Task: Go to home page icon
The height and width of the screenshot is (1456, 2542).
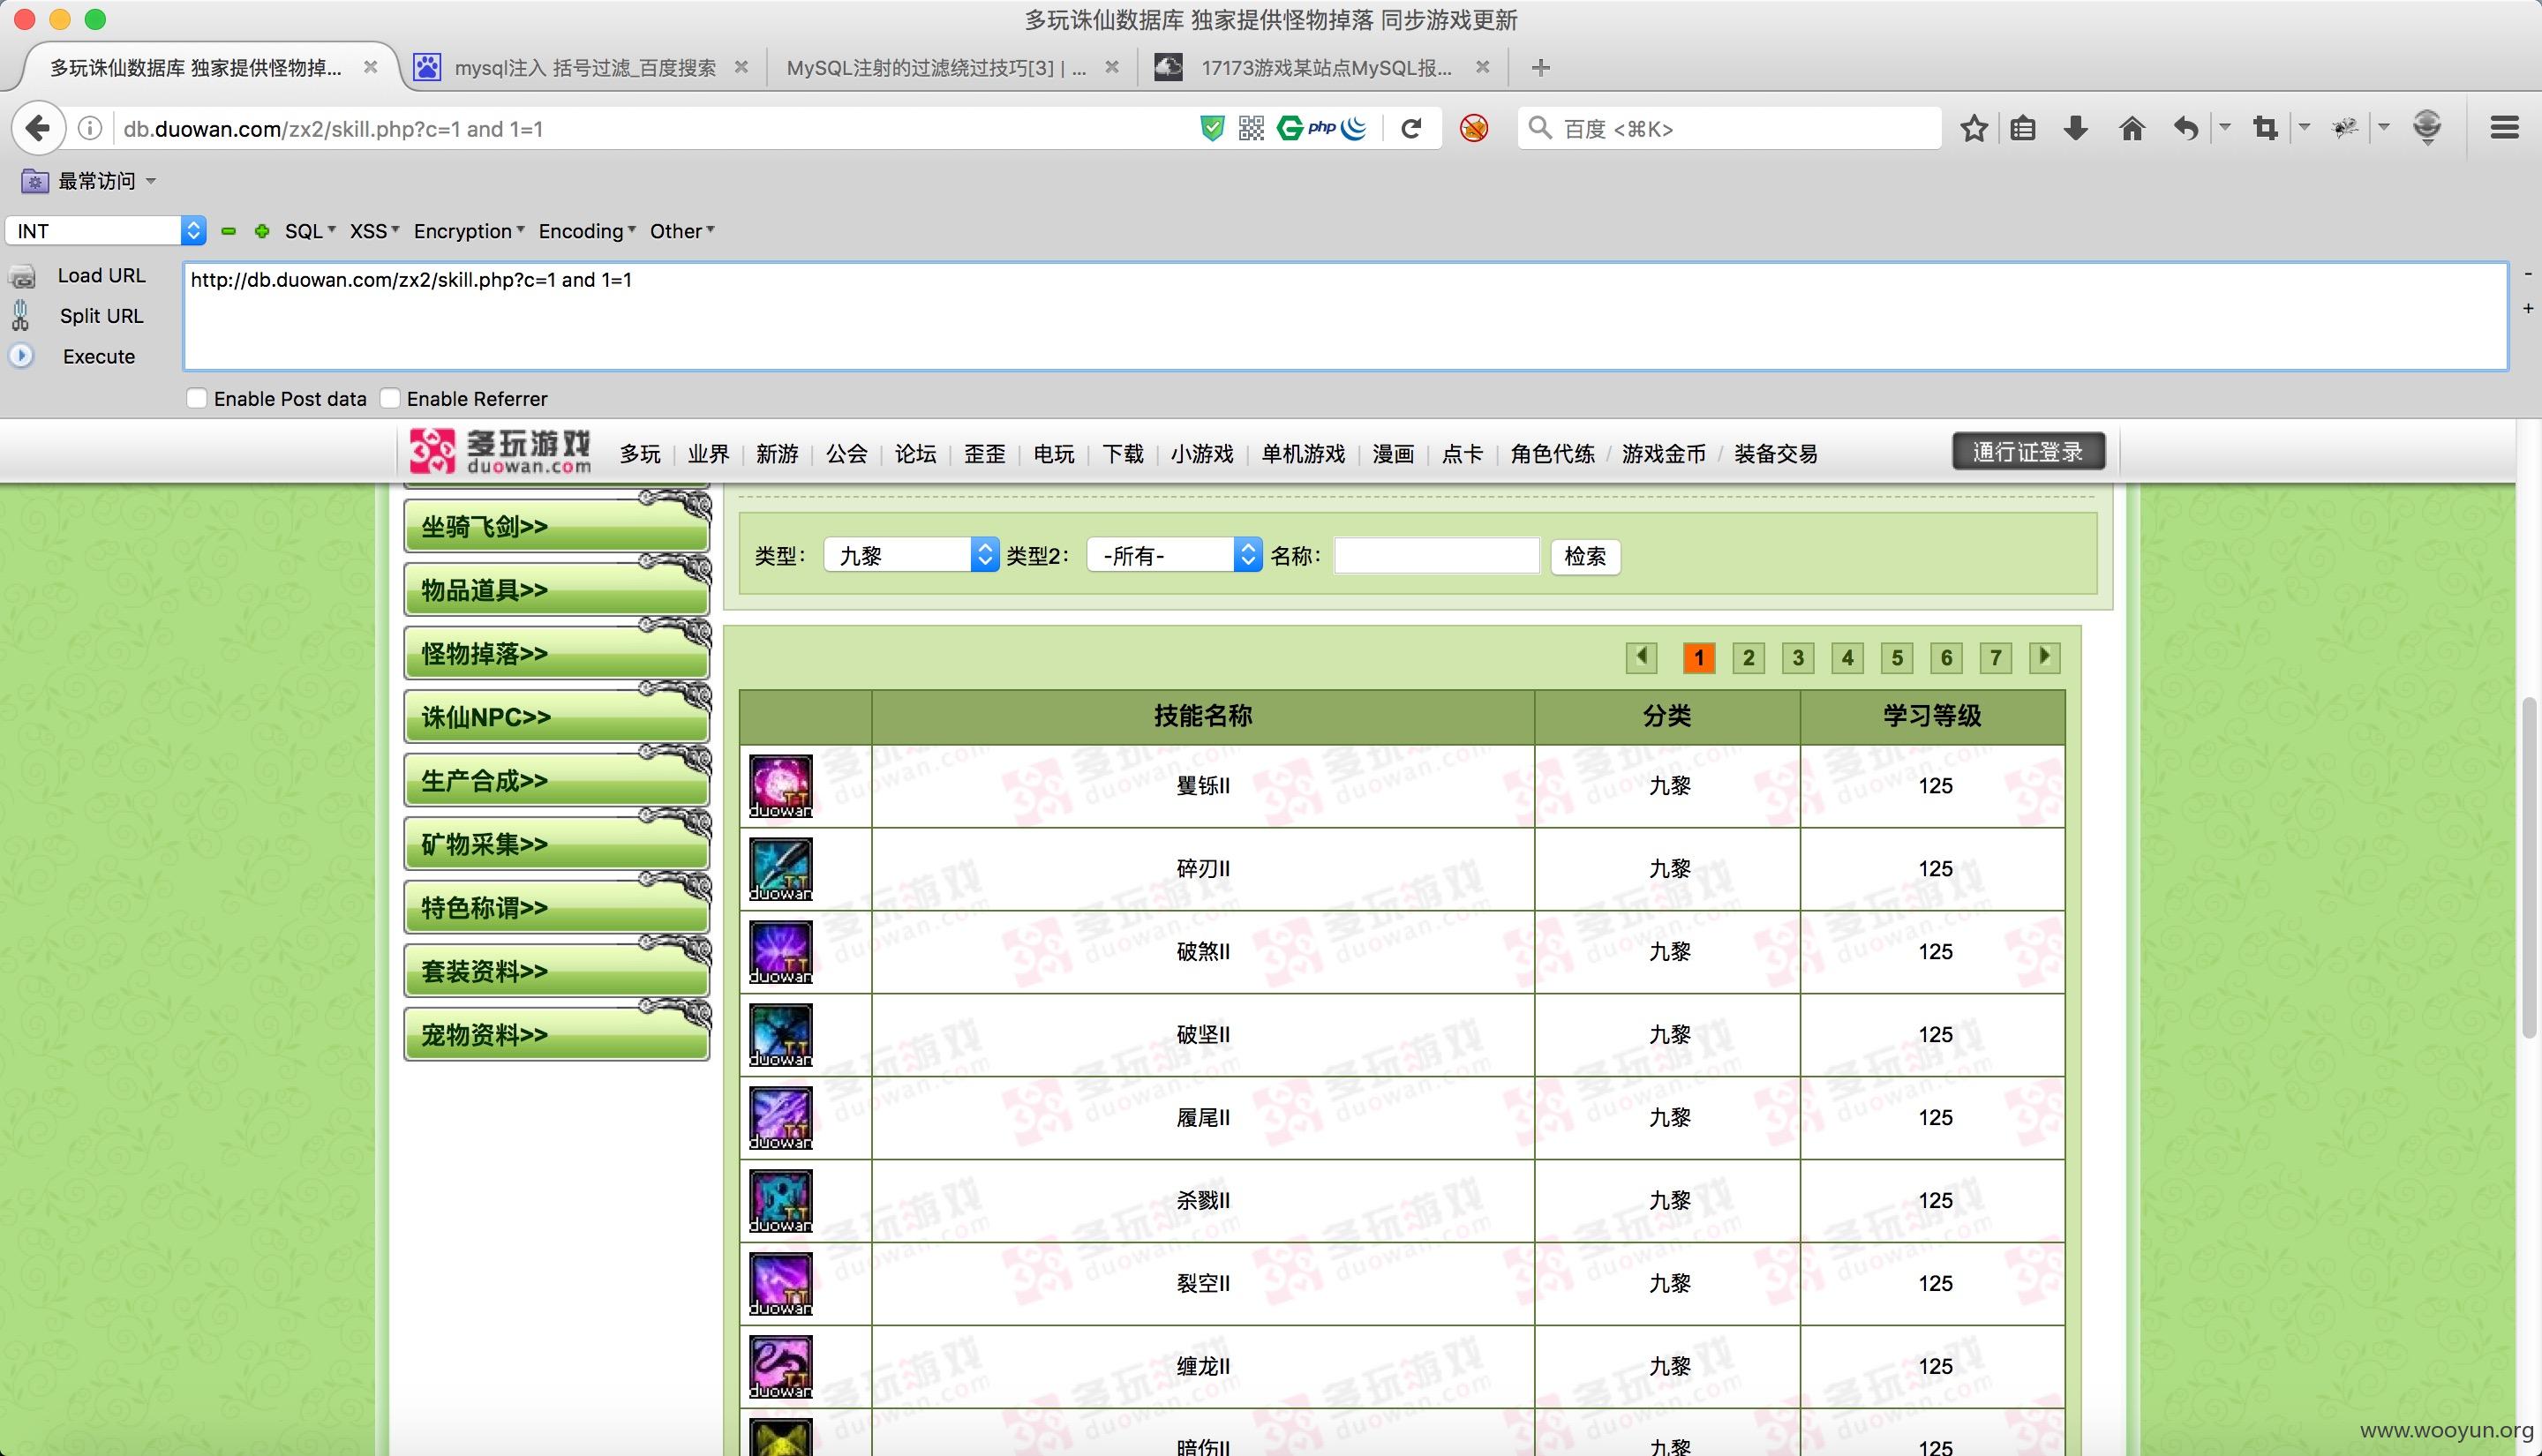Action: 2131,128
